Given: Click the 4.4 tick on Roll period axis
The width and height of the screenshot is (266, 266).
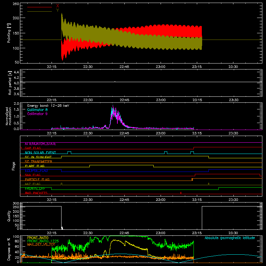Looking at the screenshot, I should tap(16, 72).
